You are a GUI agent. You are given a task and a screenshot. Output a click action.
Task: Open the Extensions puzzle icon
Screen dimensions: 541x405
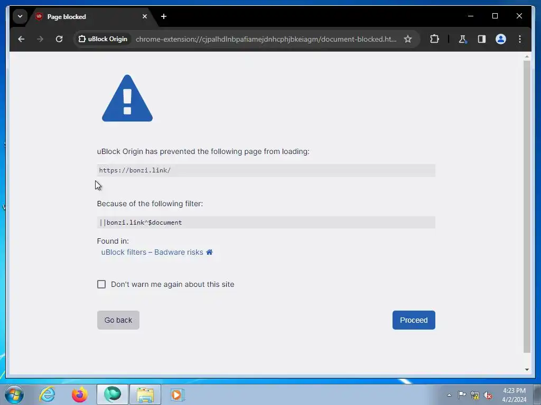pos(434,39)
